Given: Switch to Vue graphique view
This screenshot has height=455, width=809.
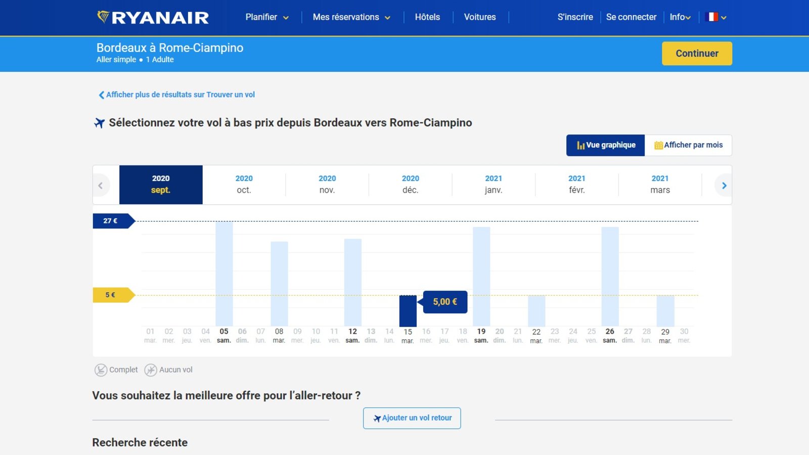Looking at the screenshot, I should [605, 145].
